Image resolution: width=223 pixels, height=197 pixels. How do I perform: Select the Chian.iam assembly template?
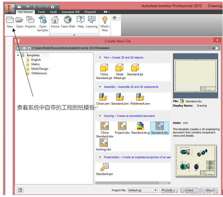pos(103,99)
